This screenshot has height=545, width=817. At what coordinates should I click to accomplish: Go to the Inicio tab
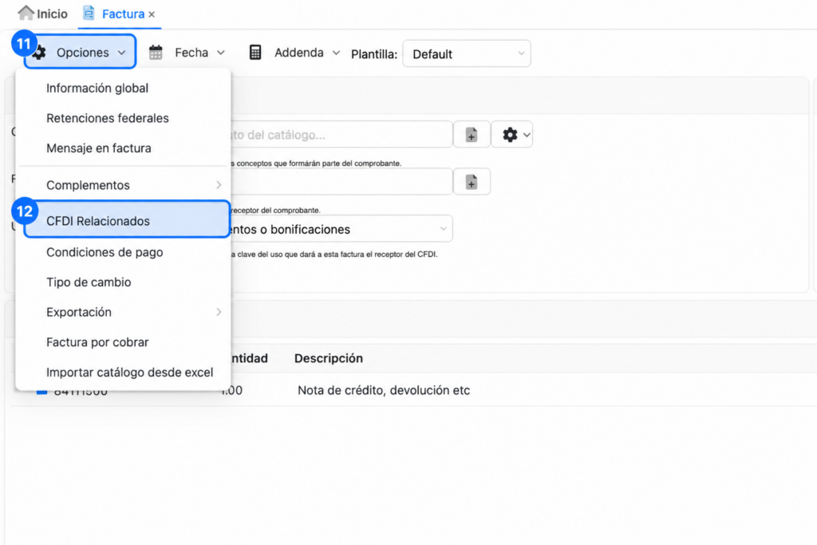(43, 14)
